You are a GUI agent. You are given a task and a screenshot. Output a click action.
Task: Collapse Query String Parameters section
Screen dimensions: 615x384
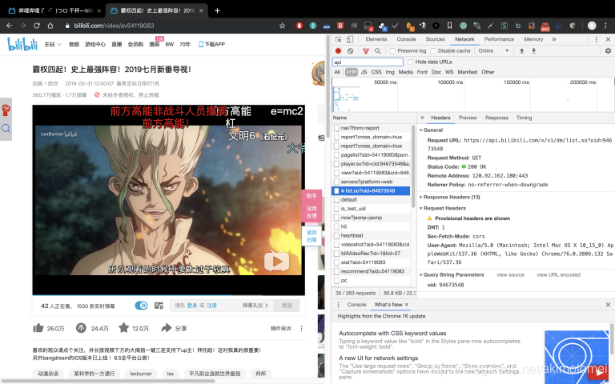point(421,275)
